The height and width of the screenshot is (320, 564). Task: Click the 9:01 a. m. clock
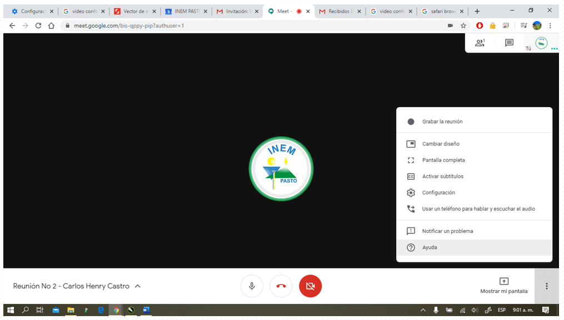coord(523,310)
